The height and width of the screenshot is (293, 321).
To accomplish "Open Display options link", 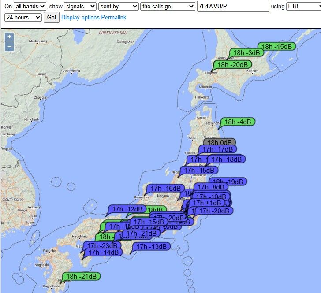I will click(81, 17).
